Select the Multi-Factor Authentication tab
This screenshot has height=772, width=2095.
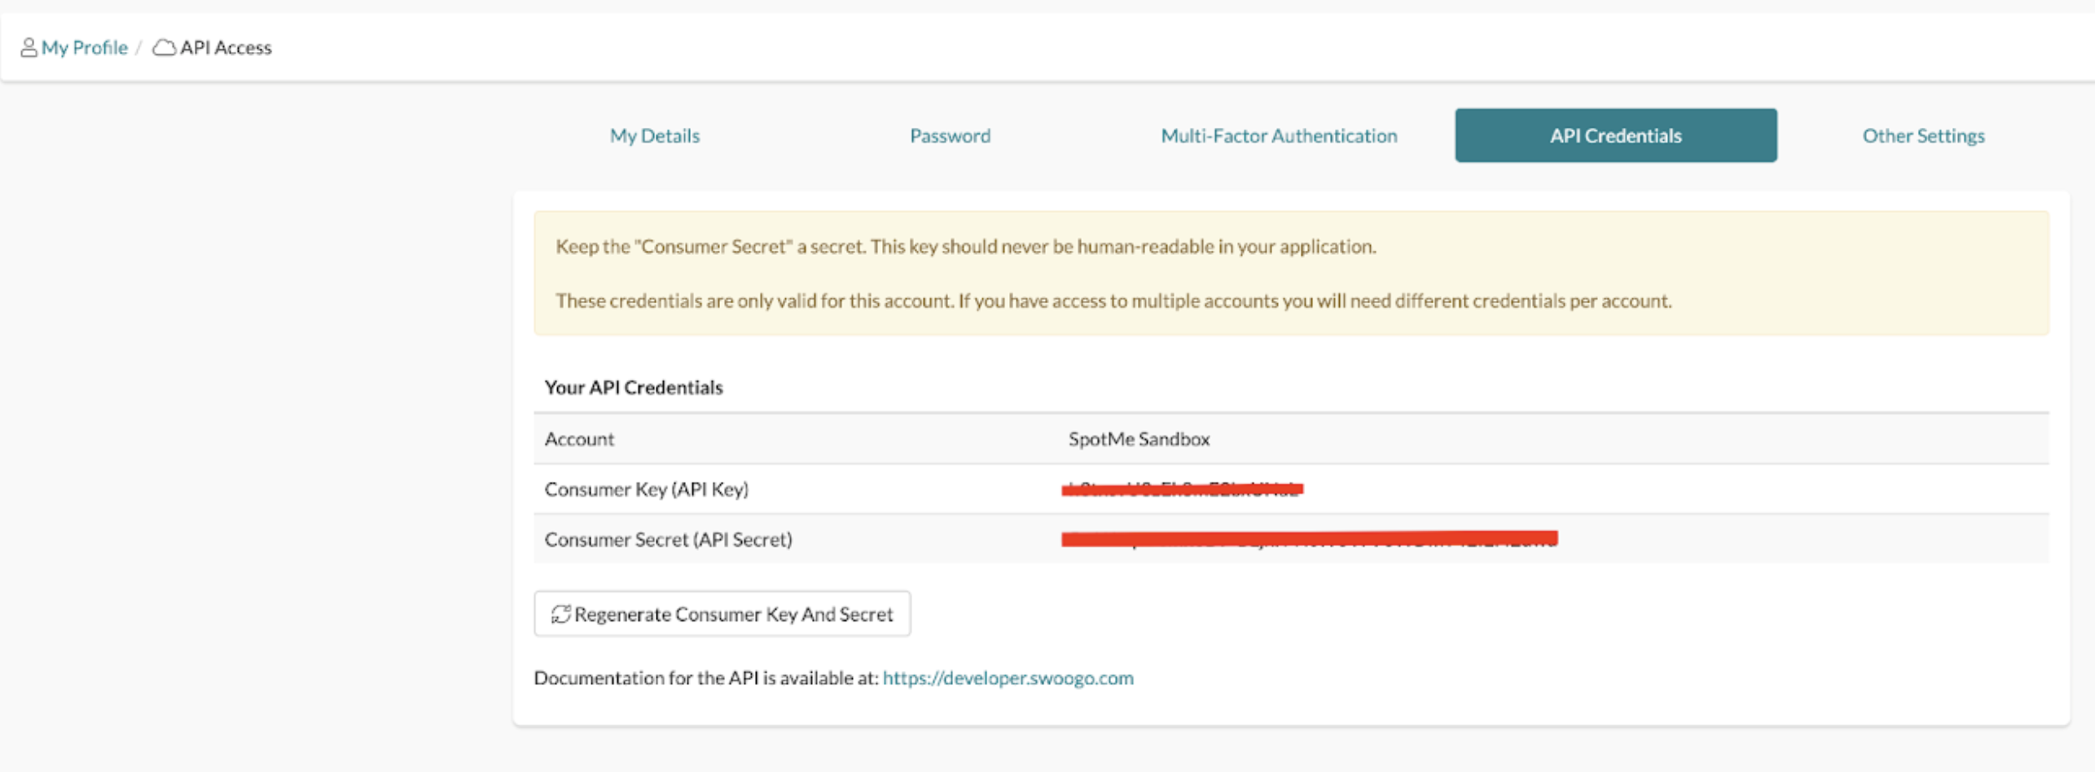click(1279, 135)
